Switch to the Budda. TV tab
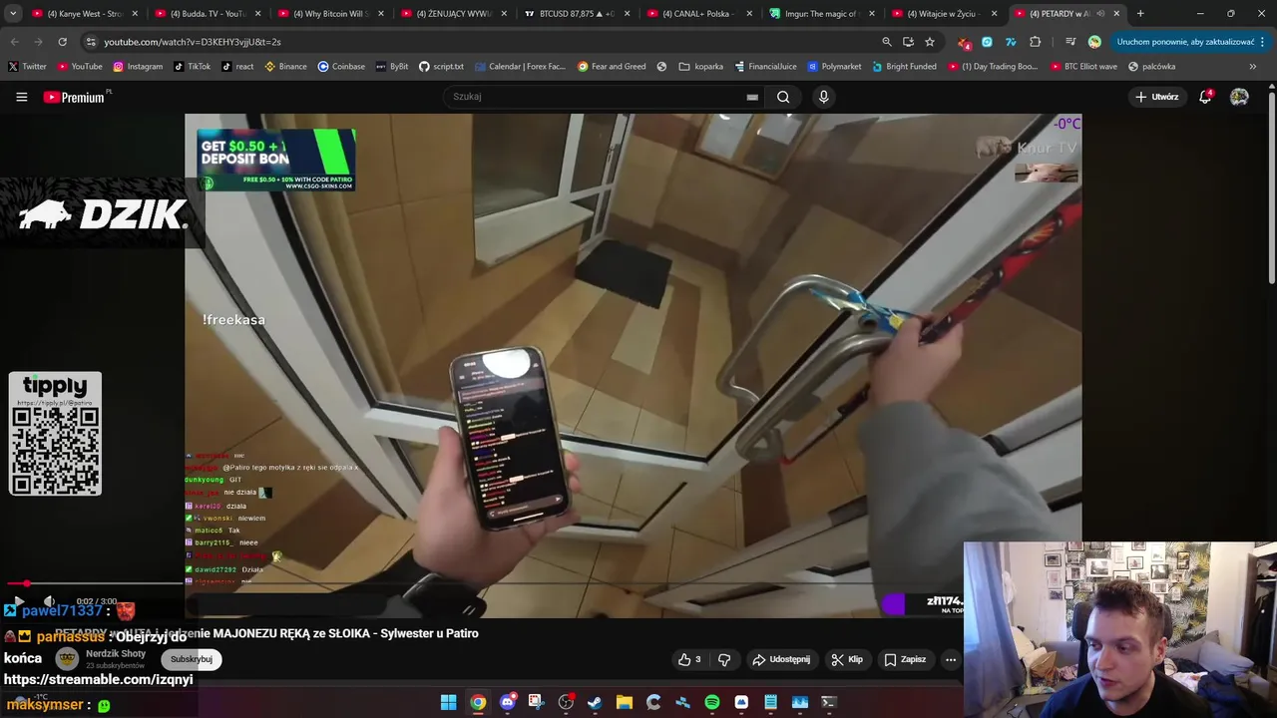1277x718 pixels. click(208, 14)
